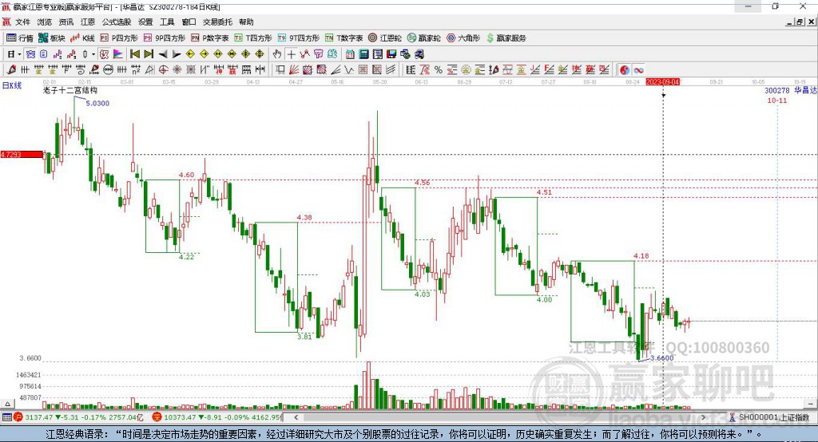Open the candlestick style dropdown arrow

[x=93, y=54]
